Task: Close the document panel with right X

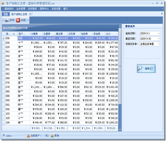Action: (x=162, y=14)
